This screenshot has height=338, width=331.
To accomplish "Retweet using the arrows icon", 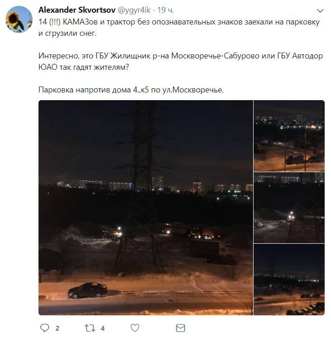I will click(90, 328).
